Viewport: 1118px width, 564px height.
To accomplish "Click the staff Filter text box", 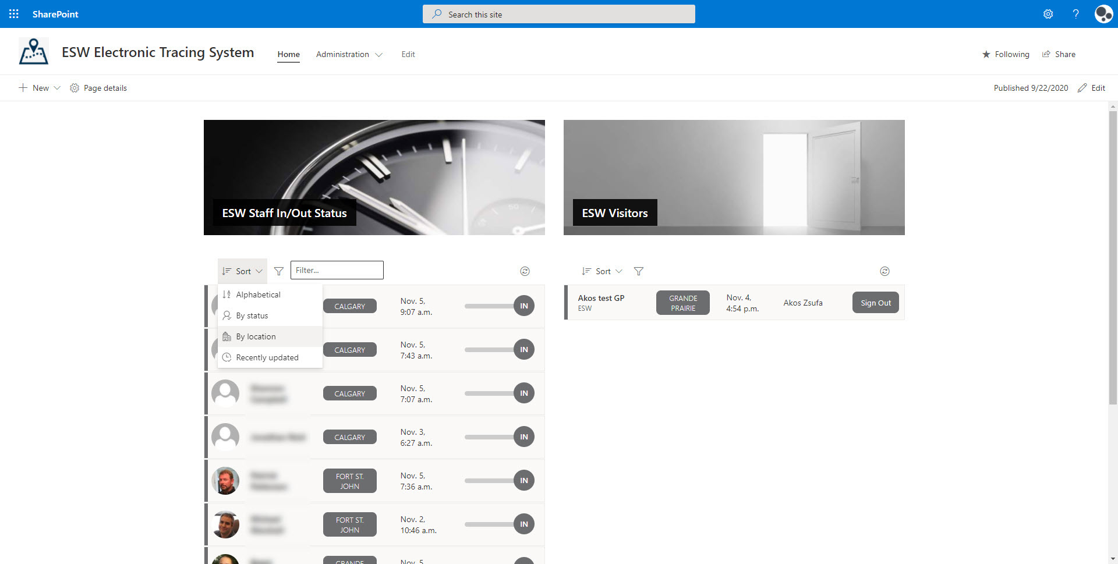I will click(337, 270).
